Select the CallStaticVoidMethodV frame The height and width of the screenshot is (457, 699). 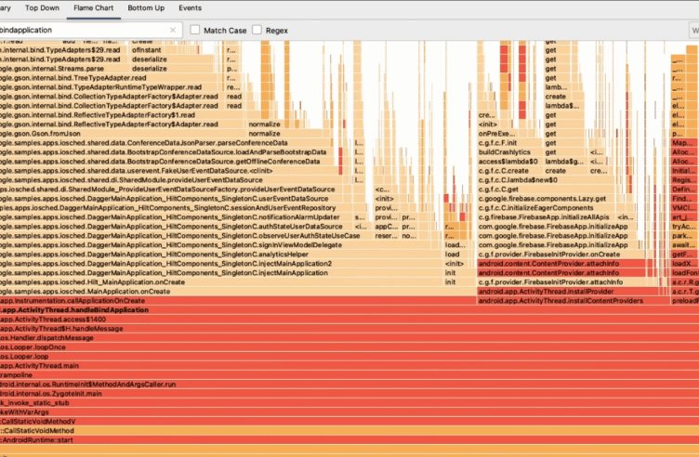coord(349,422)
